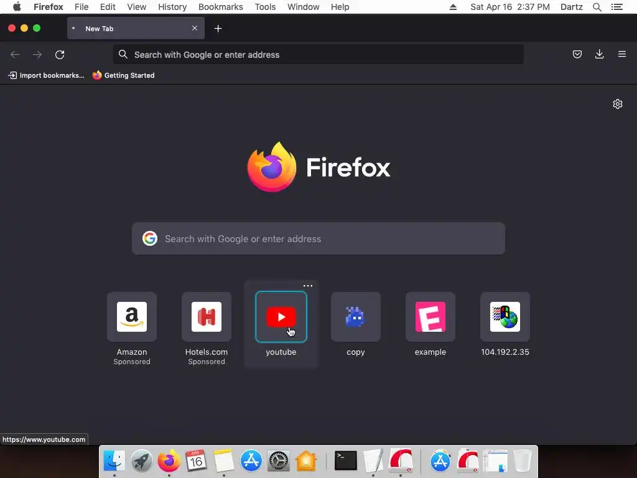
Task: Open Finder from the Dock
Action: (114, 461)
